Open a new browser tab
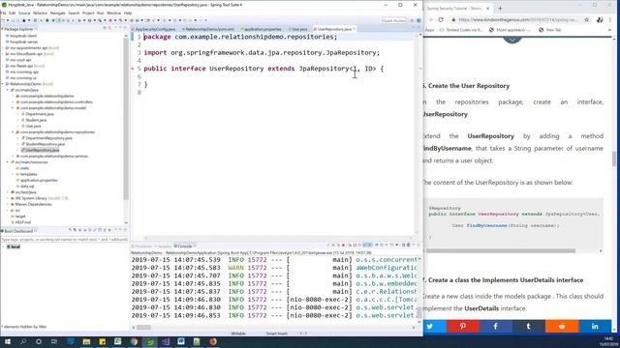The height and width of the screenshot is (348, 620). [500, 8]
